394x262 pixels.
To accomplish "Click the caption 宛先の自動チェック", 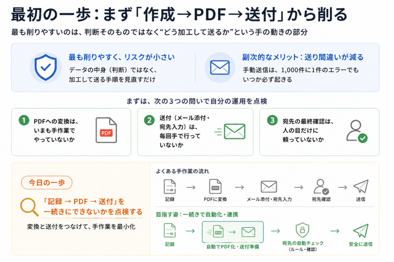I will point(303,243).
